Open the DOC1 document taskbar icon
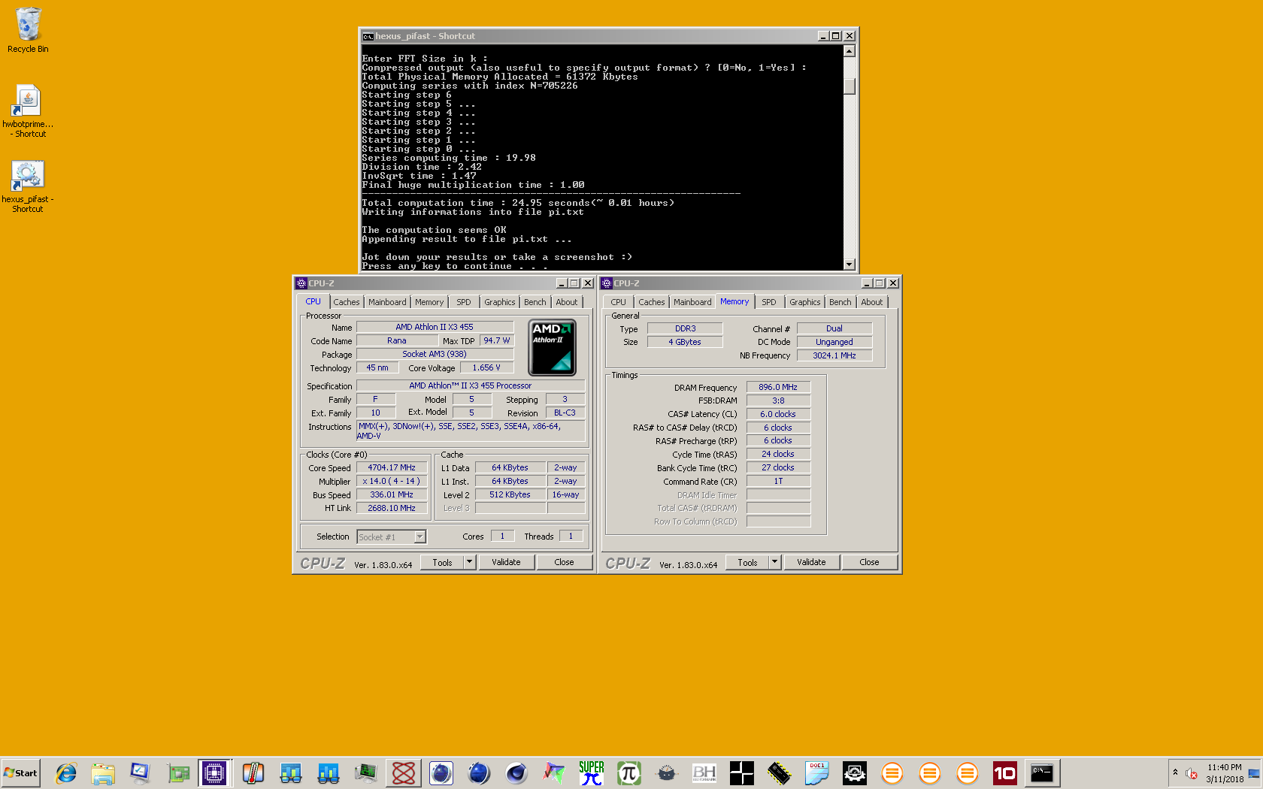The width and height of the screenshot is (1263, 789). [817, 772]
